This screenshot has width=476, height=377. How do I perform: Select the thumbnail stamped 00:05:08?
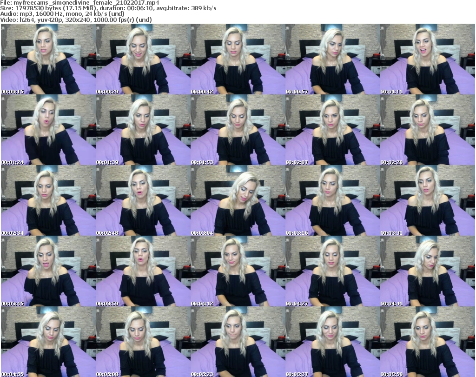(143, 342)
